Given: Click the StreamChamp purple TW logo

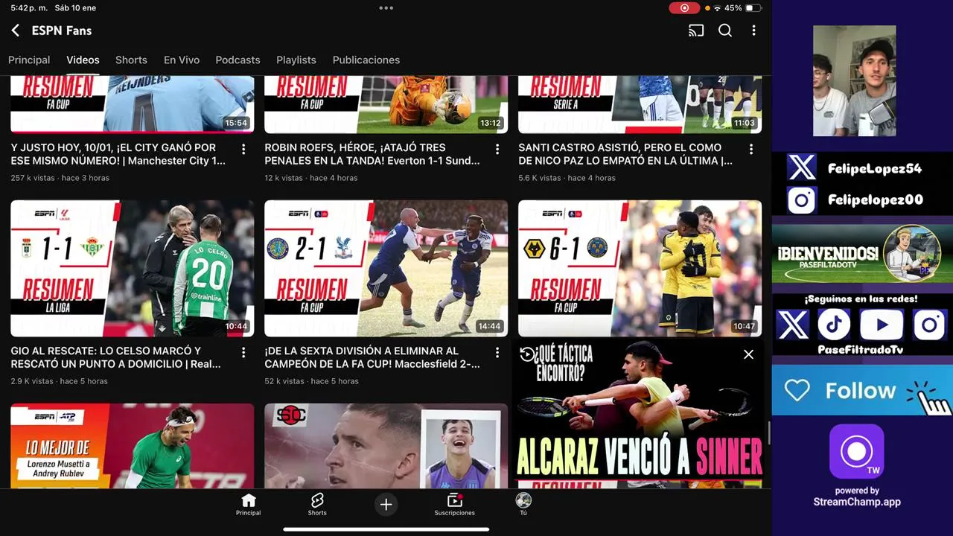Looking at the screenshot, I should tap(857, 451).
